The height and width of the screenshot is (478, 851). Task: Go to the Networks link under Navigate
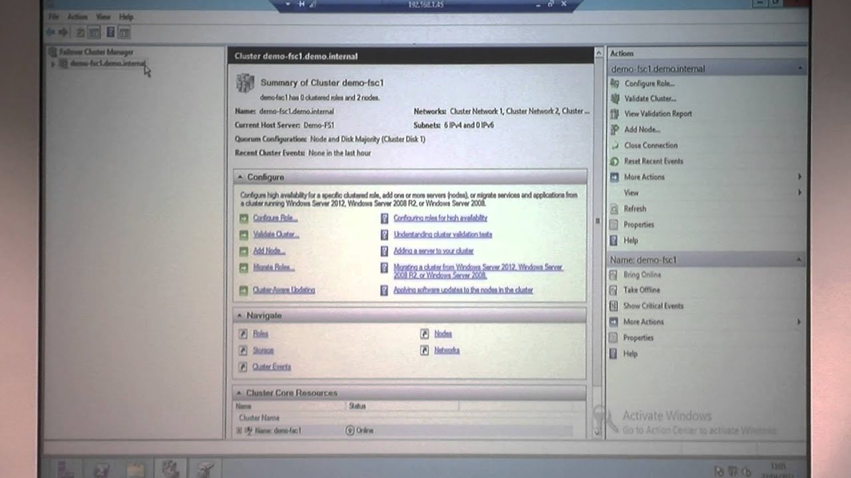pos(447,351)
